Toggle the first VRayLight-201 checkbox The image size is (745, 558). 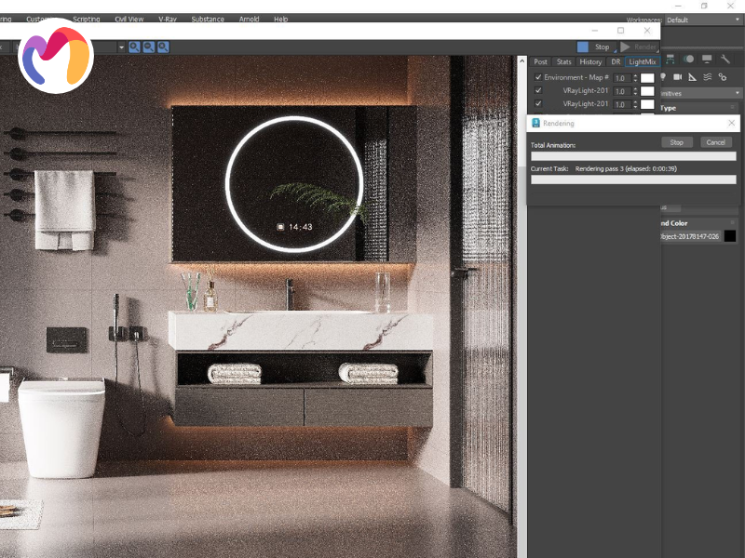(x=538, y=91)
